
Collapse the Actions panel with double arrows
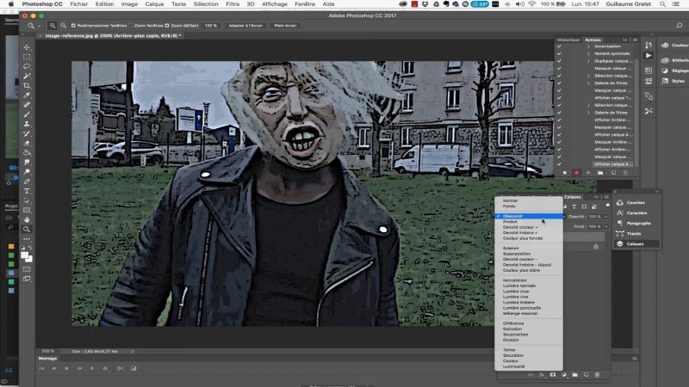[x=625, y=40]
